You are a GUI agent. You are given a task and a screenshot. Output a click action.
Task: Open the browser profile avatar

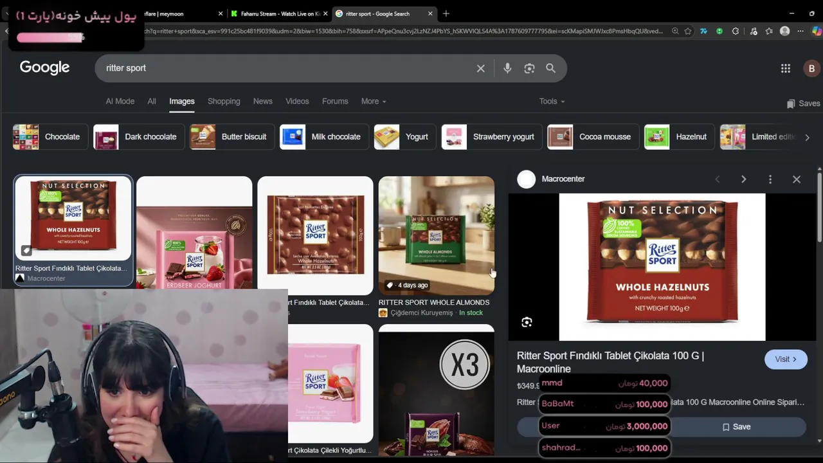coord(784,31)
